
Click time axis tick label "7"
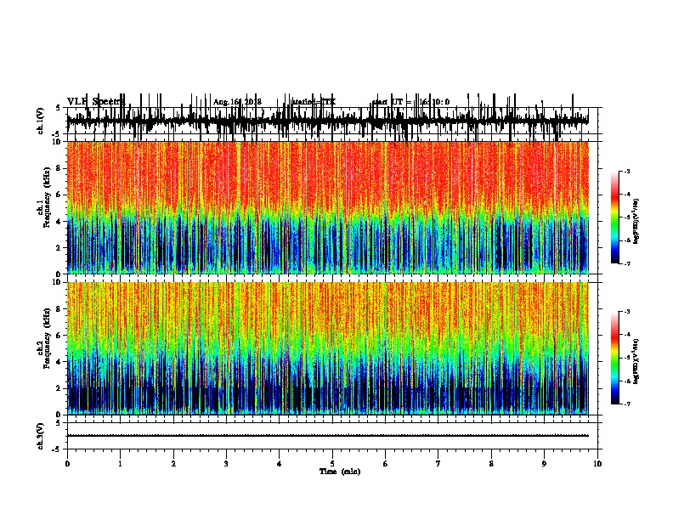(x=438, y=464)
